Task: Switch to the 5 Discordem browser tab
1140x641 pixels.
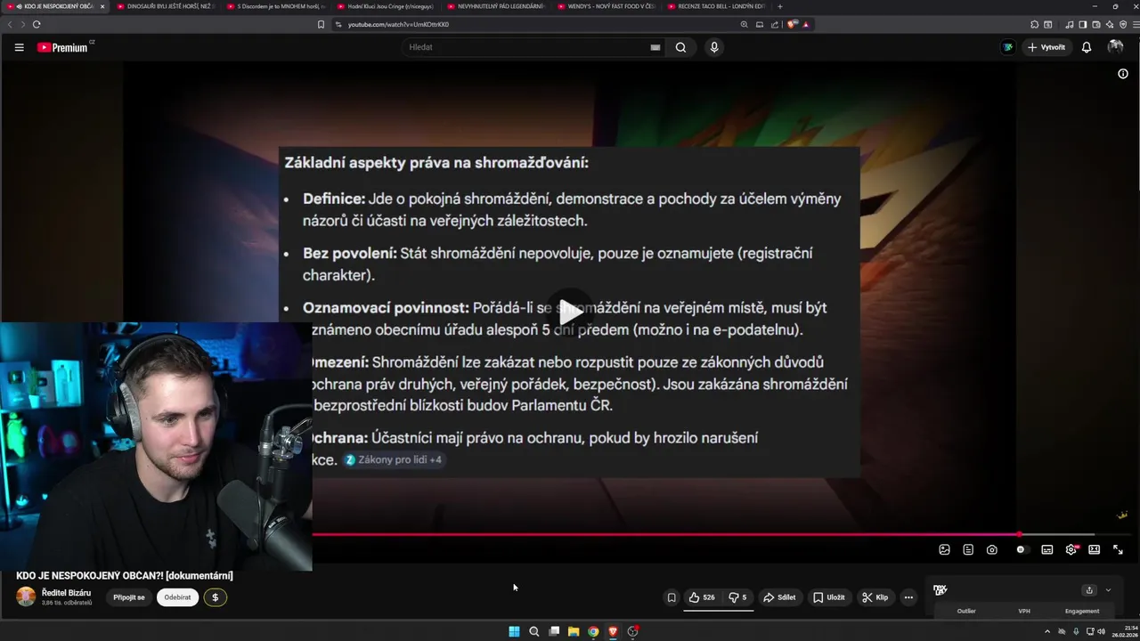Action: [276, 6]
